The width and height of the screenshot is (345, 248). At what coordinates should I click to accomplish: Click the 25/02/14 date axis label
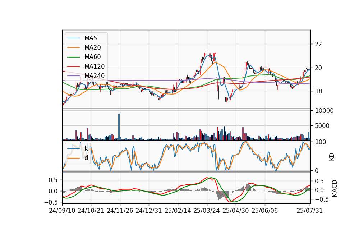point(178,211)
